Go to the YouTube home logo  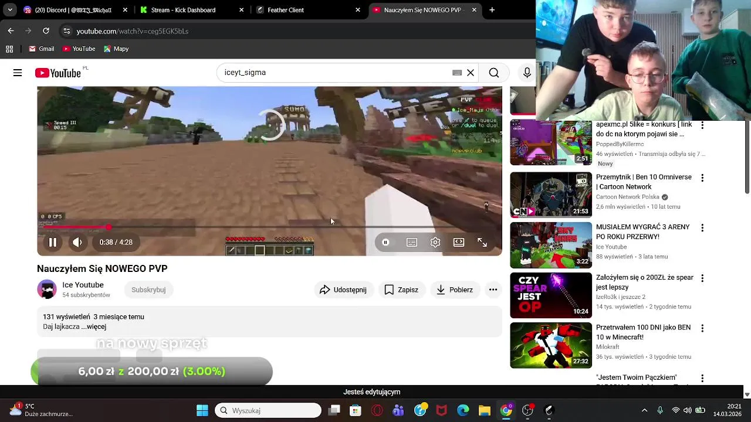[x=57, y=73]
